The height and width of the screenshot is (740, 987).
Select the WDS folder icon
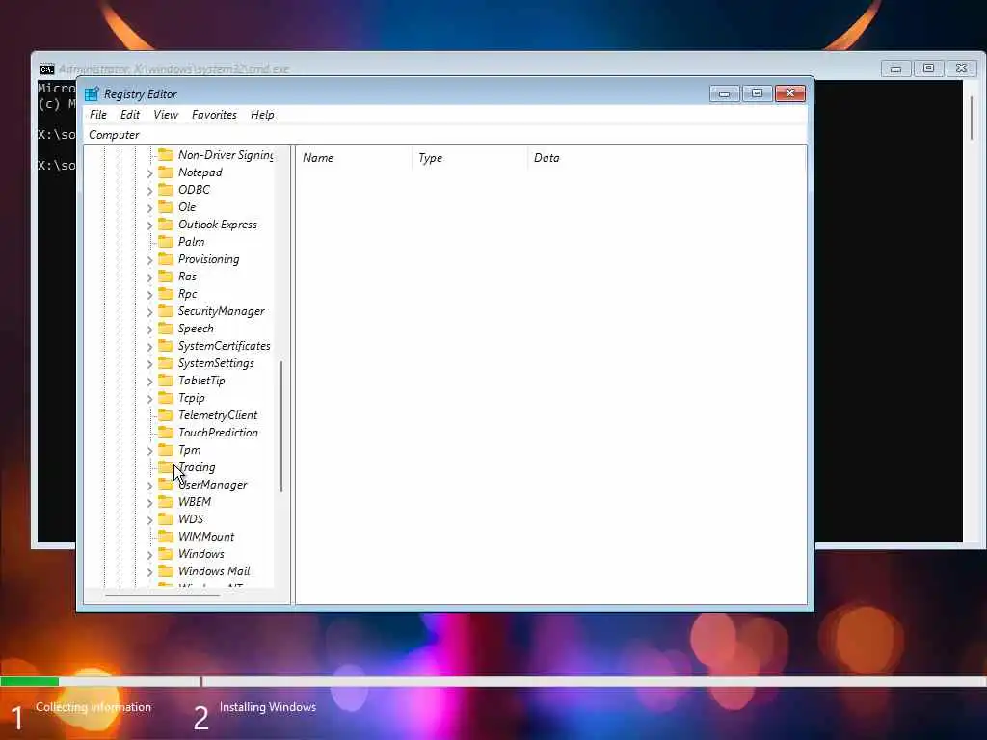coord(166,518)
